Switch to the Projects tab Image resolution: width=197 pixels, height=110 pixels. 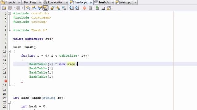[x=10, y=2]
